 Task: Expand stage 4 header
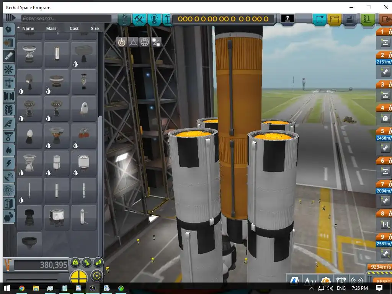[384, 108]
